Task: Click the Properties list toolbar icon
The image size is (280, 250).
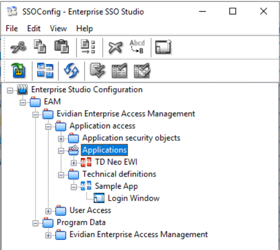Action: point(88,47)
